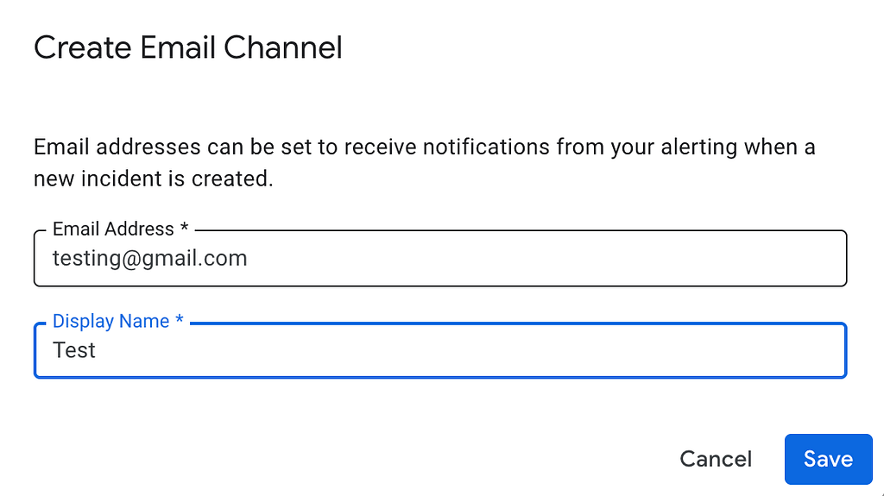Click the Email Address field label
The image size is (884, 496).
pyautogui.click(x=113, y=229)
